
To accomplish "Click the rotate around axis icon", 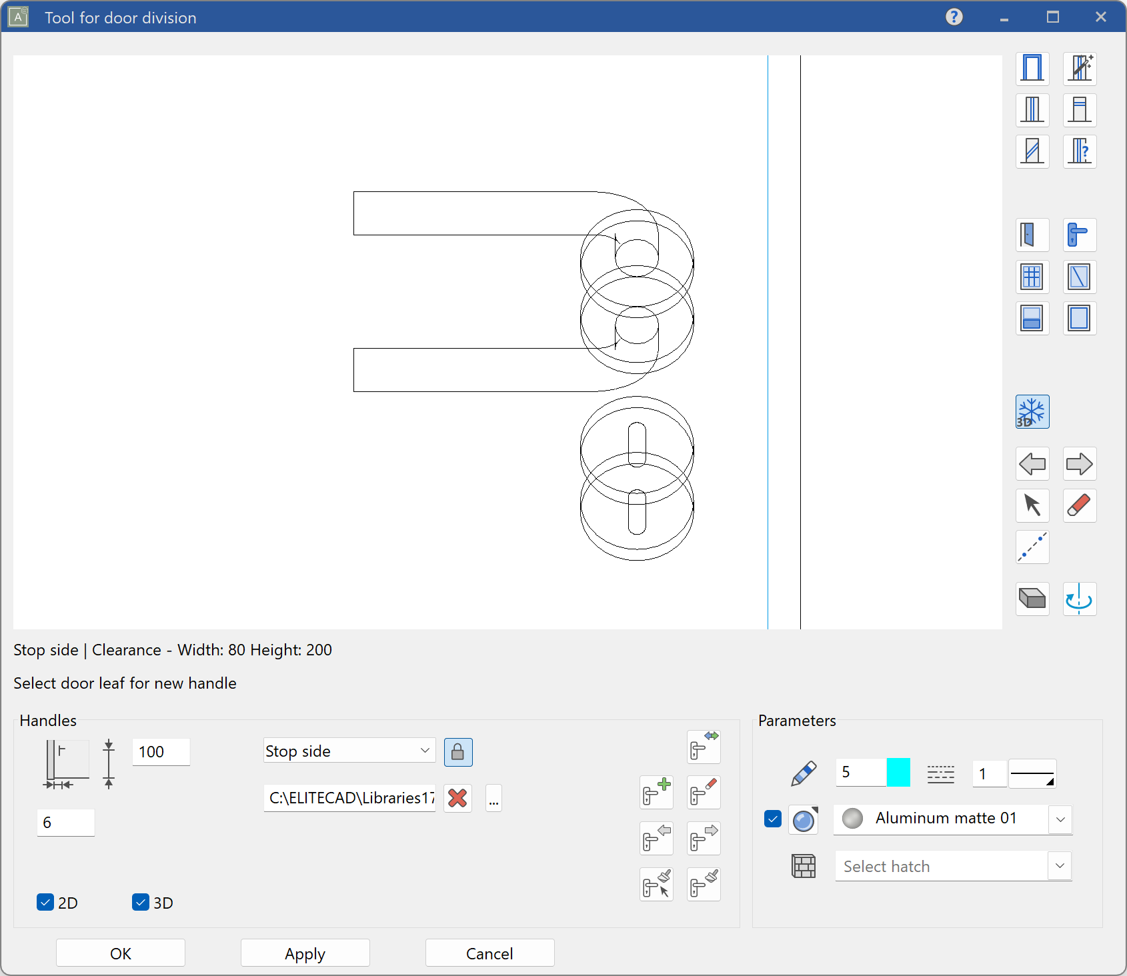I will pos(1080,599).
